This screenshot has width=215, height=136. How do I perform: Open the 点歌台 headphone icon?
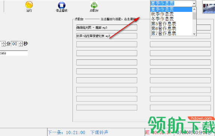[x=94, y=5]
